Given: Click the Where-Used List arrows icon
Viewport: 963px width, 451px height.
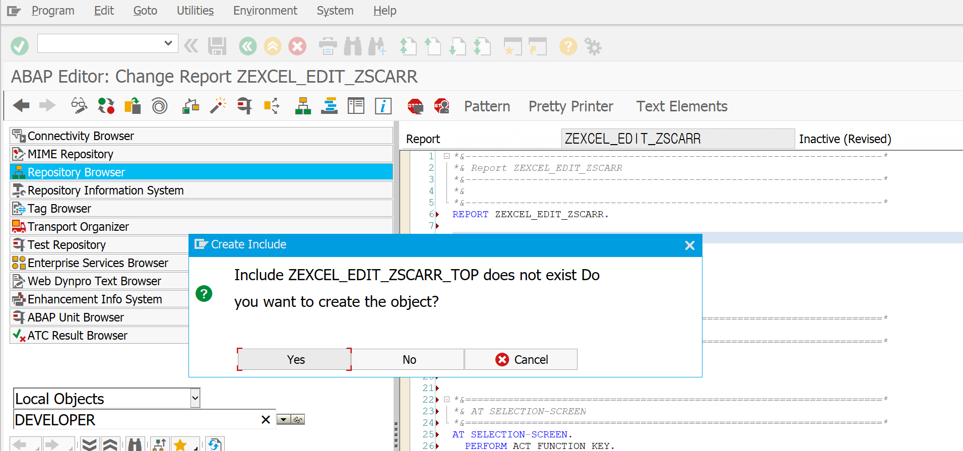Looking at the screenshot, I should (x=272, y=106).
